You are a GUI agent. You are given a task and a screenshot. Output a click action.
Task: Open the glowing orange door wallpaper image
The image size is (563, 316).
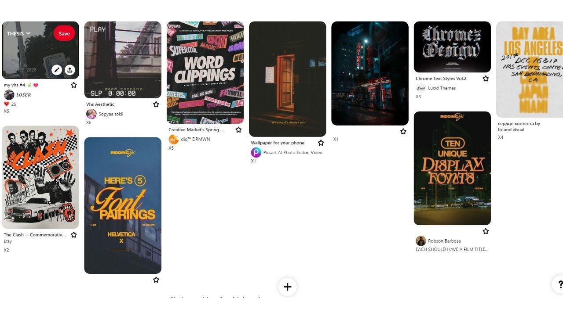click(288, 79)
